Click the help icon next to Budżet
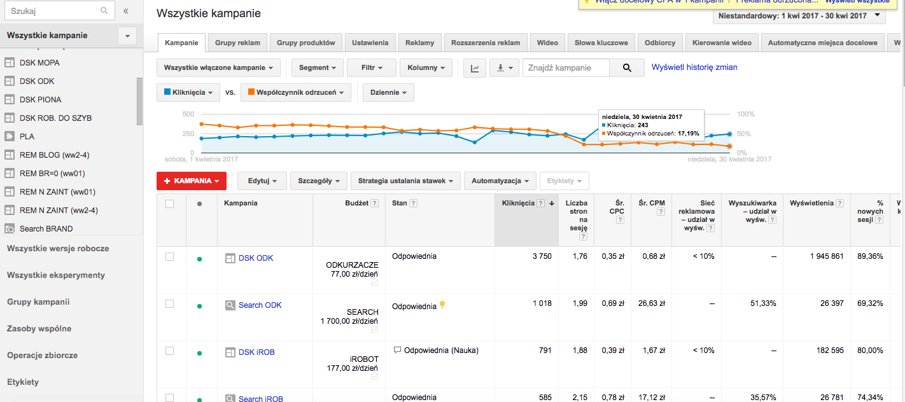Screen dimensions: 905x402 pyautogui.click(x=374, y=204)
